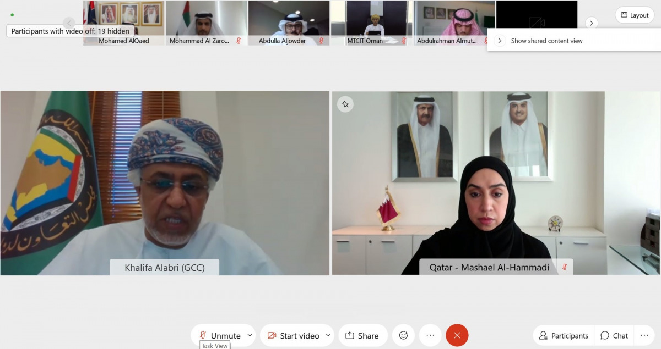Screen dimensions: 661x349
Task: Toggle Unmute microphone button
Action: tap(219, 335)
